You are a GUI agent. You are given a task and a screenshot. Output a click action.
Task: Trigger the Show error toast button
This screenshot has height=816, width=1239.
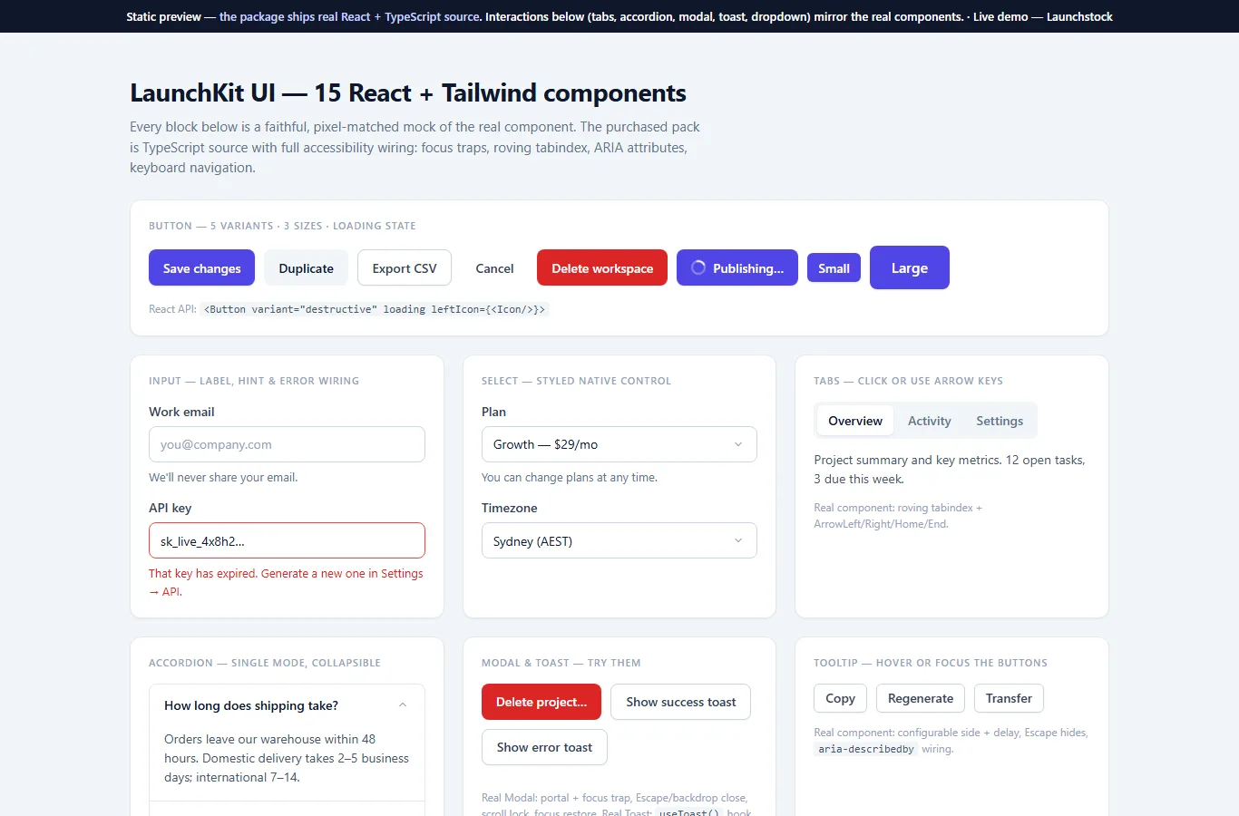pyautogui.click(x=544, y=747)
